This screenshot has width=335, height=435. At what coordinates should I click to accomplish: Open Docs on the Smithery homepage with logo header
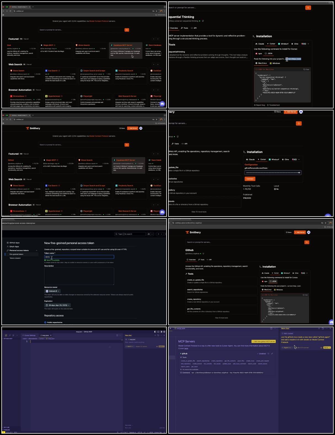[122, 128]
